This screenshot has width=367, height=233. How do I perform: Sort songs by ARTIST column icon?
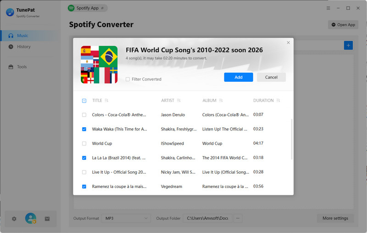[x=178, y=100]
